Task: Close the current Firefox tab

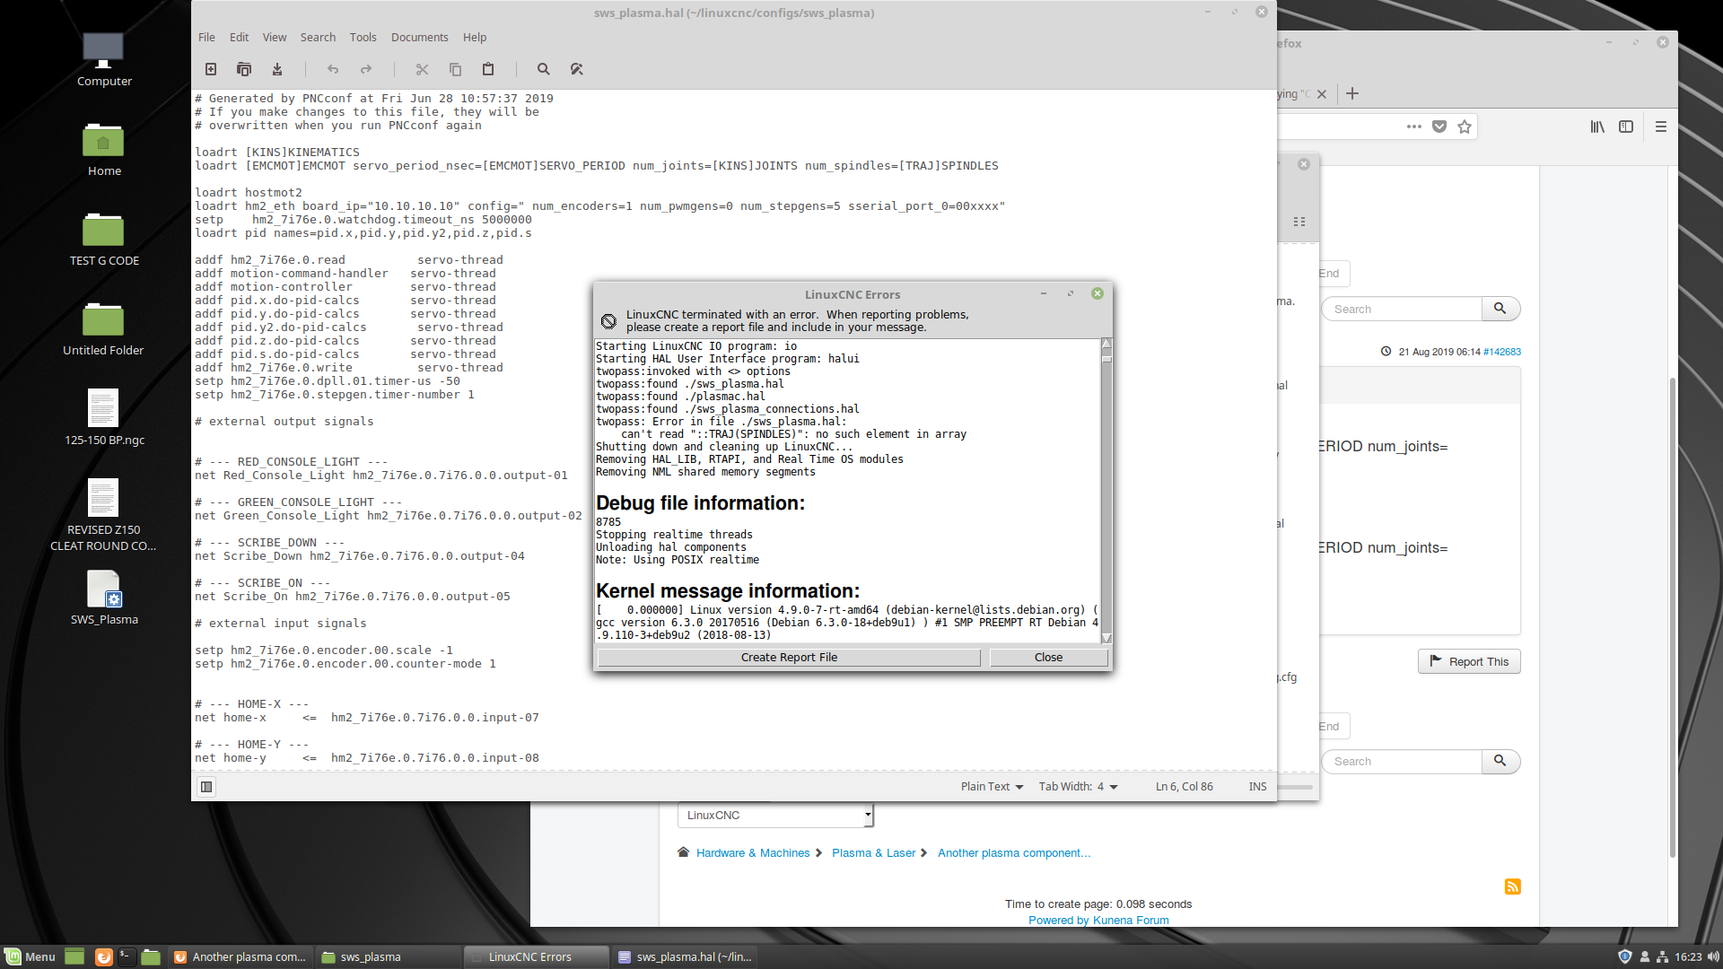Action: coord(1322,94)
